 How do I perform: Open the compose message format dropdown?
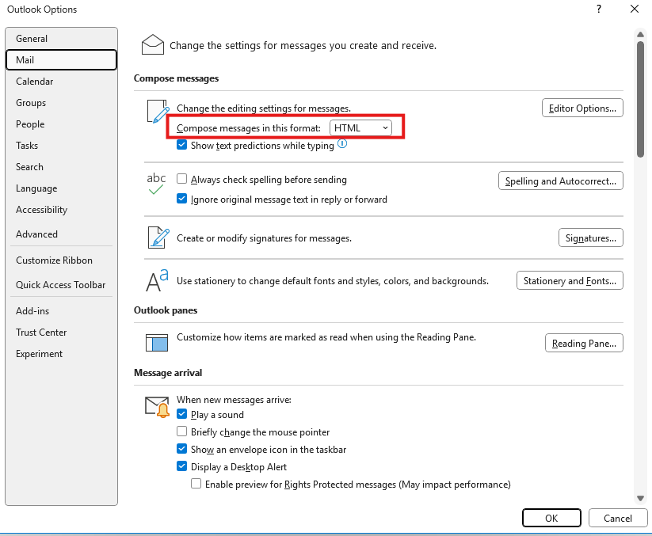(360, 128)
